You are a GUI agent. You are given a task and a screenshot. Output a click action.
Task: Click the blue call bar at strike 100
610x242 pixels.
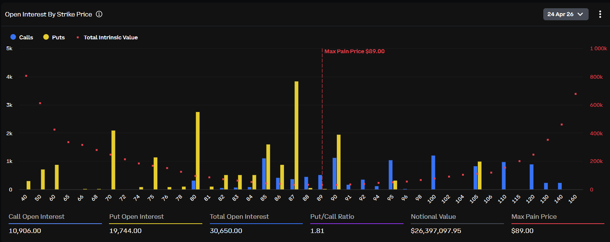pos(433,172)
